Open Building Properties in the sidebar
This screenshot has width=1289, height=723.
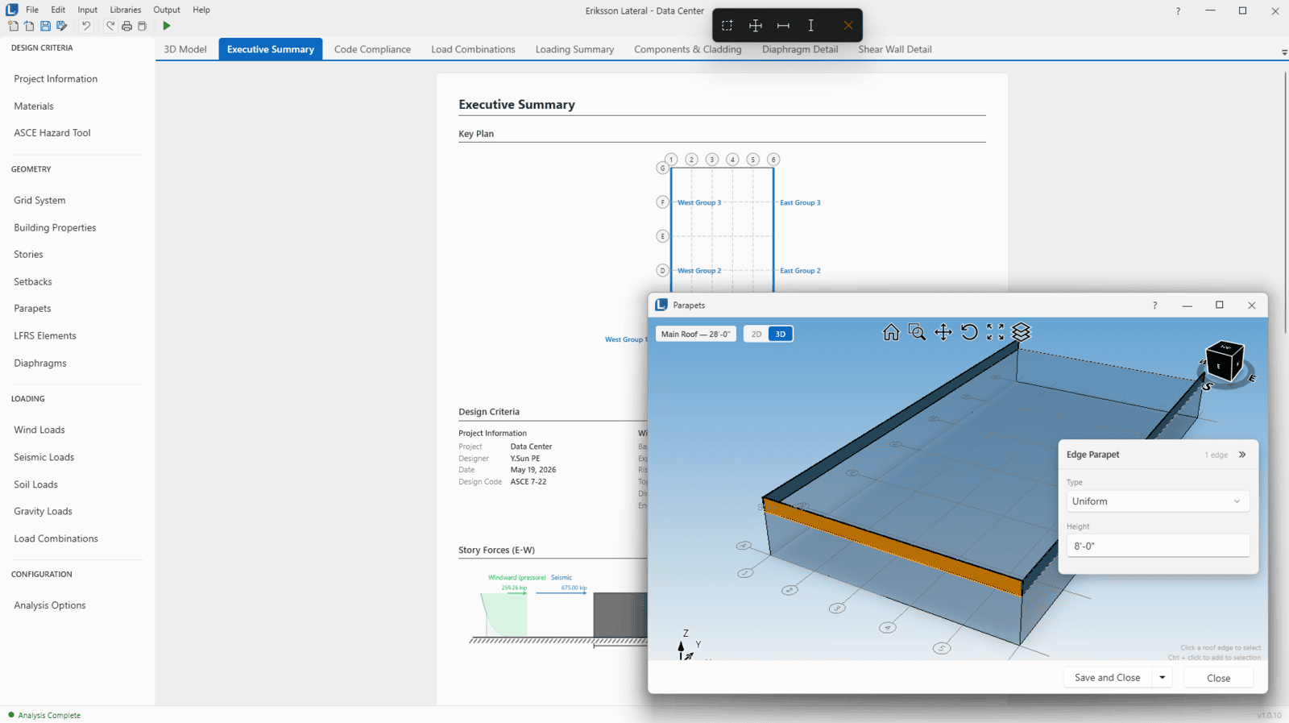pyautogui.click(x=55, y=227)
